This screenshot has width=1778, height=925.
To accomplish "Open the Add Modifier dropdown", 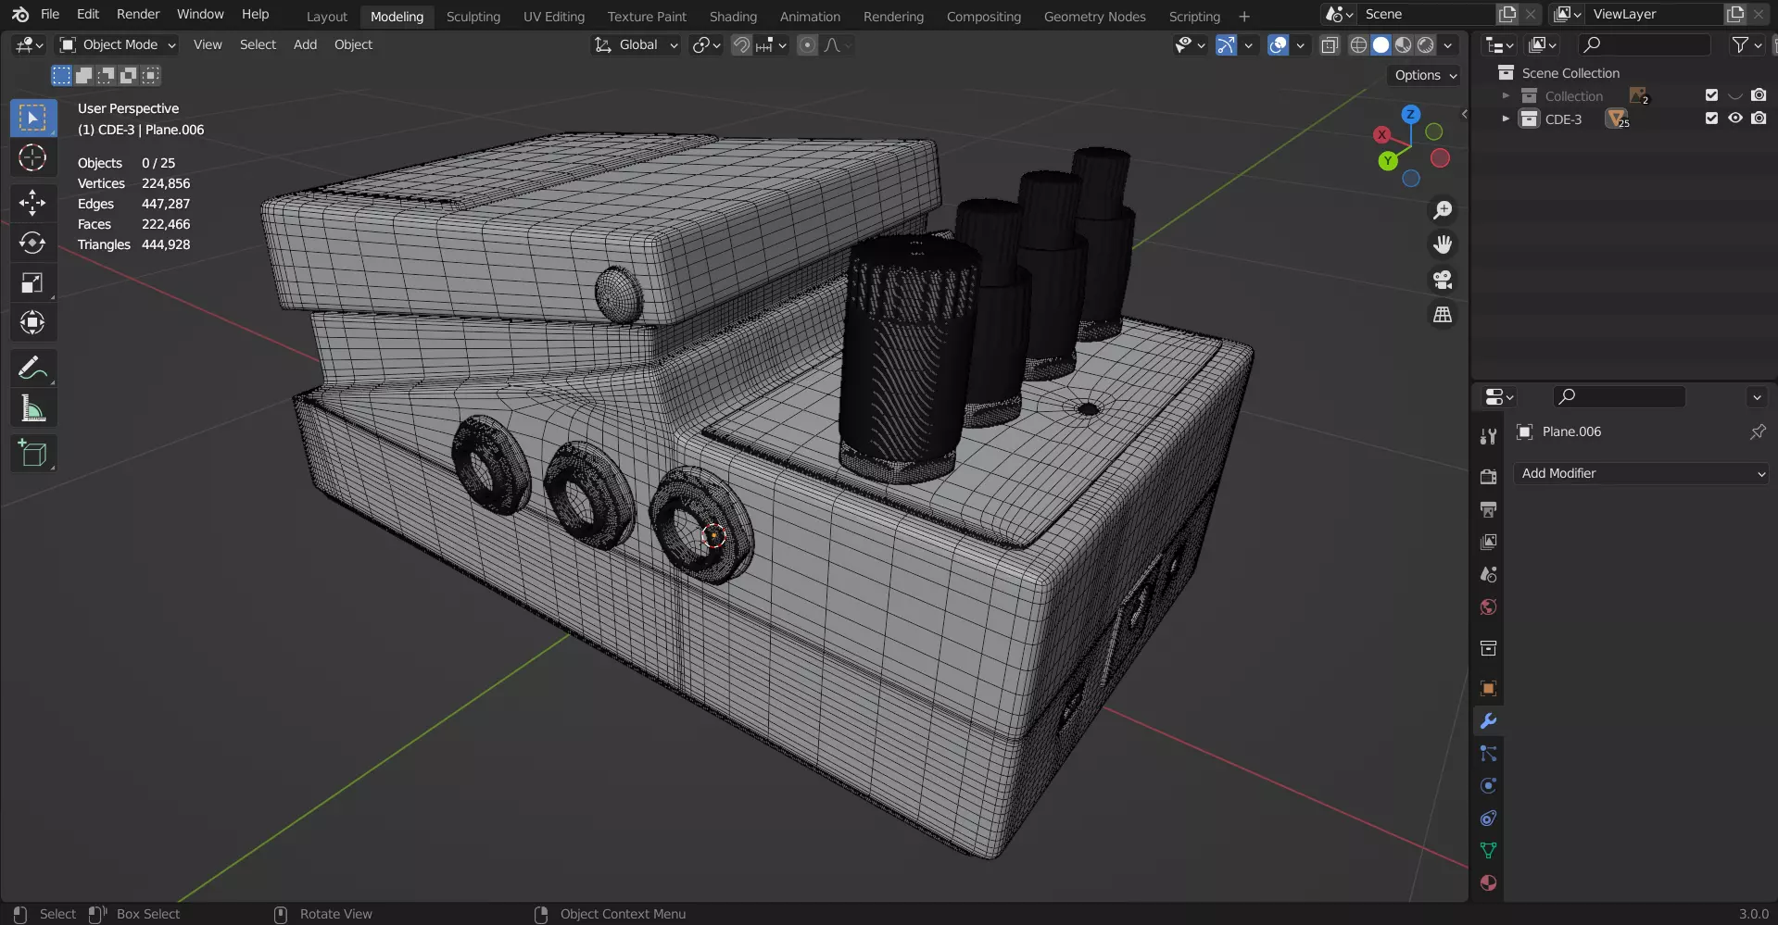I will coord(1641,473).
